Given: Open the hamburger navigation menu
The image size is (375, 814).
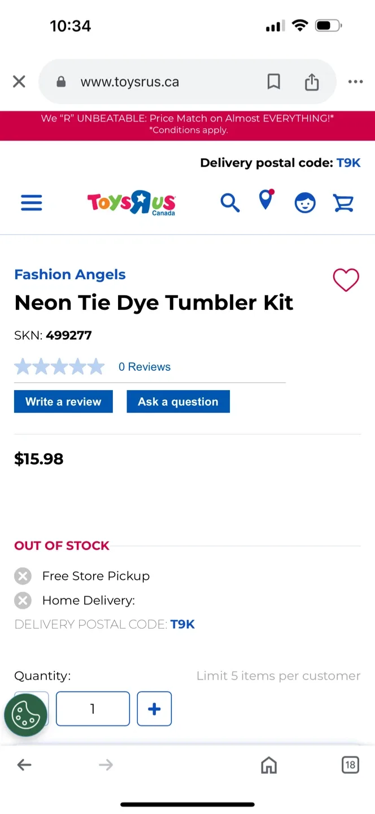Looking at the screenshot, I should click(32, 202).
